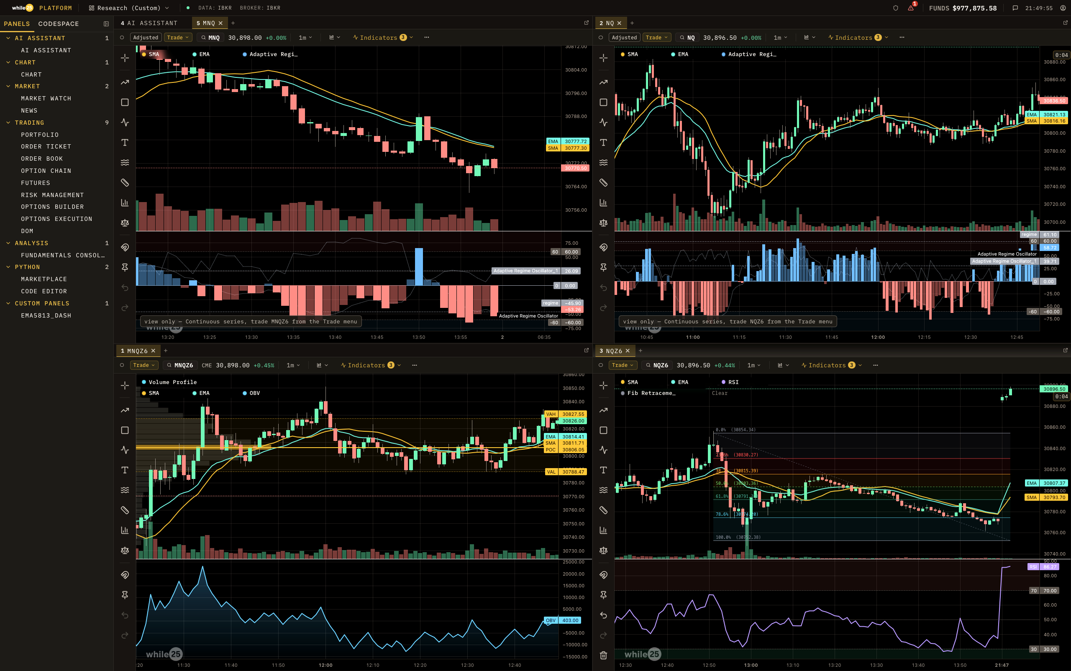
Task: Open Indicators dropdown in MNQZ6 chart
Action: click(371, 365)
